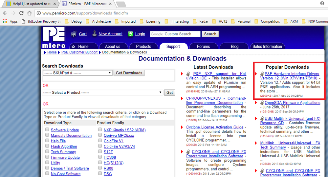
Task: Open the SKU/Part # dropdown
Action: (x=77, y=73)
